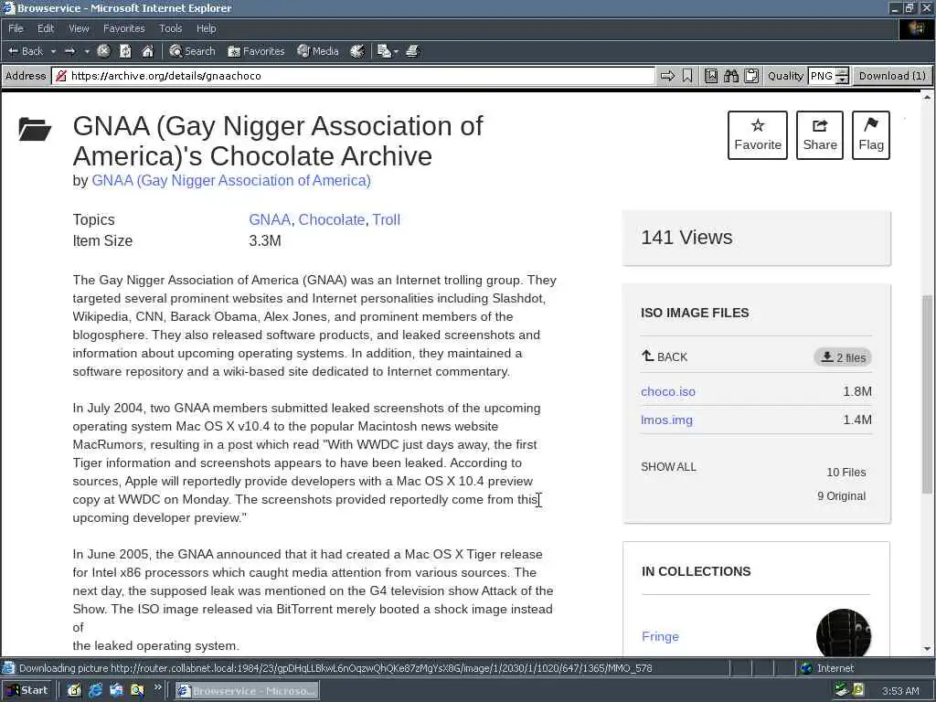
Task: Click the Favorite star button
Action: point(758,135)
